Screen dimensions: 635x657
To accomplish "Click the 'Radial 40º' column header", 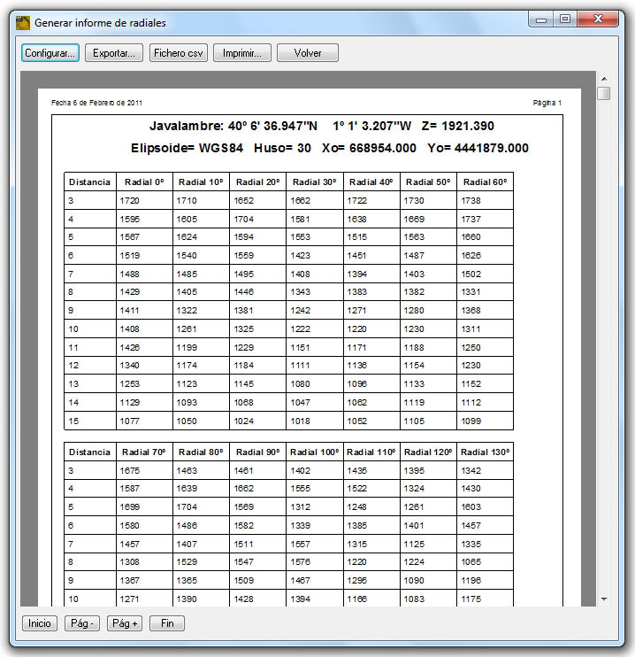I will click(371, 182).
